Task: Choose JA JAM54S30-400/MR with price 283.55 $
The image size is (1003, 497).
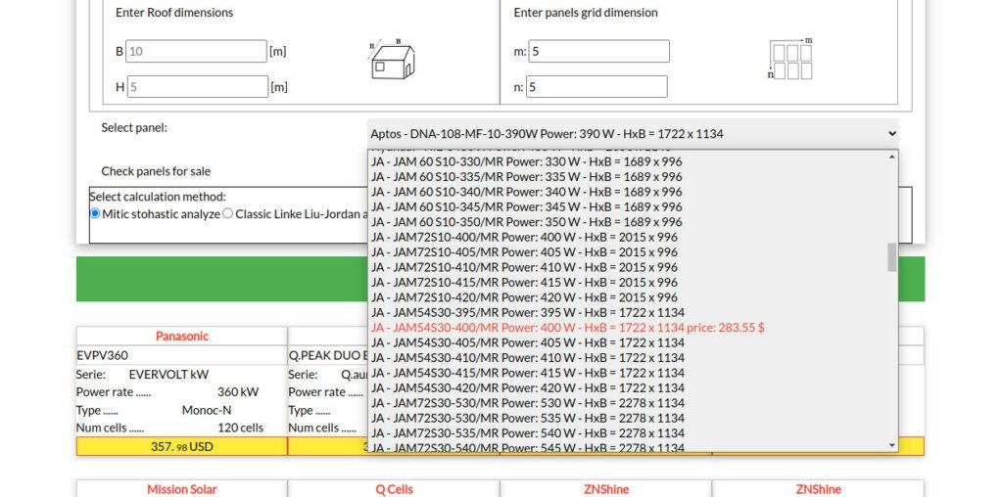Action: [x=567, y=328]
